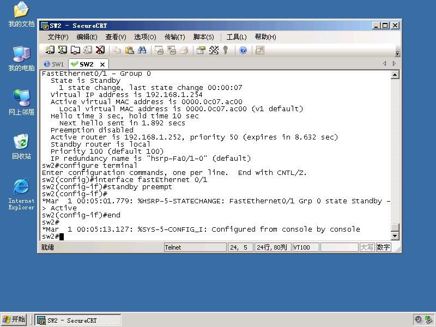The height and width of the screenshot is (327, 436).
Task: Open the 传输(T) menu
Action: 174,37
